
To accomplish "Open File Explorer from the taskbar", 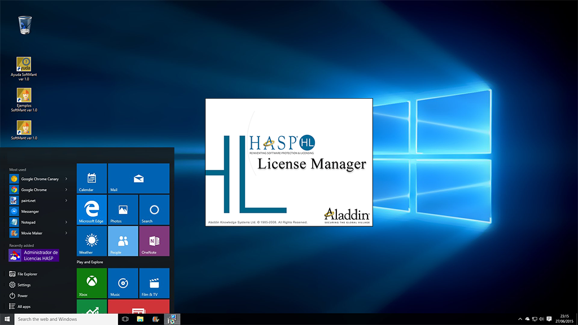I will point(141,319).
